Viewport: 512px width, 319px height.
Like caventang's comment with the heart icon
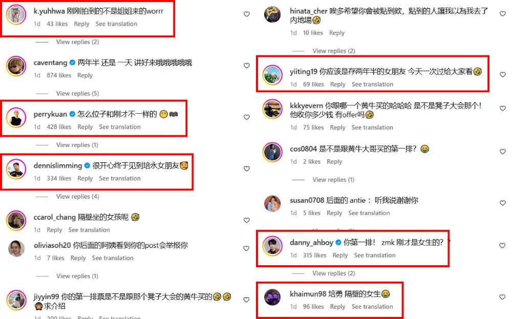[247, 66]
